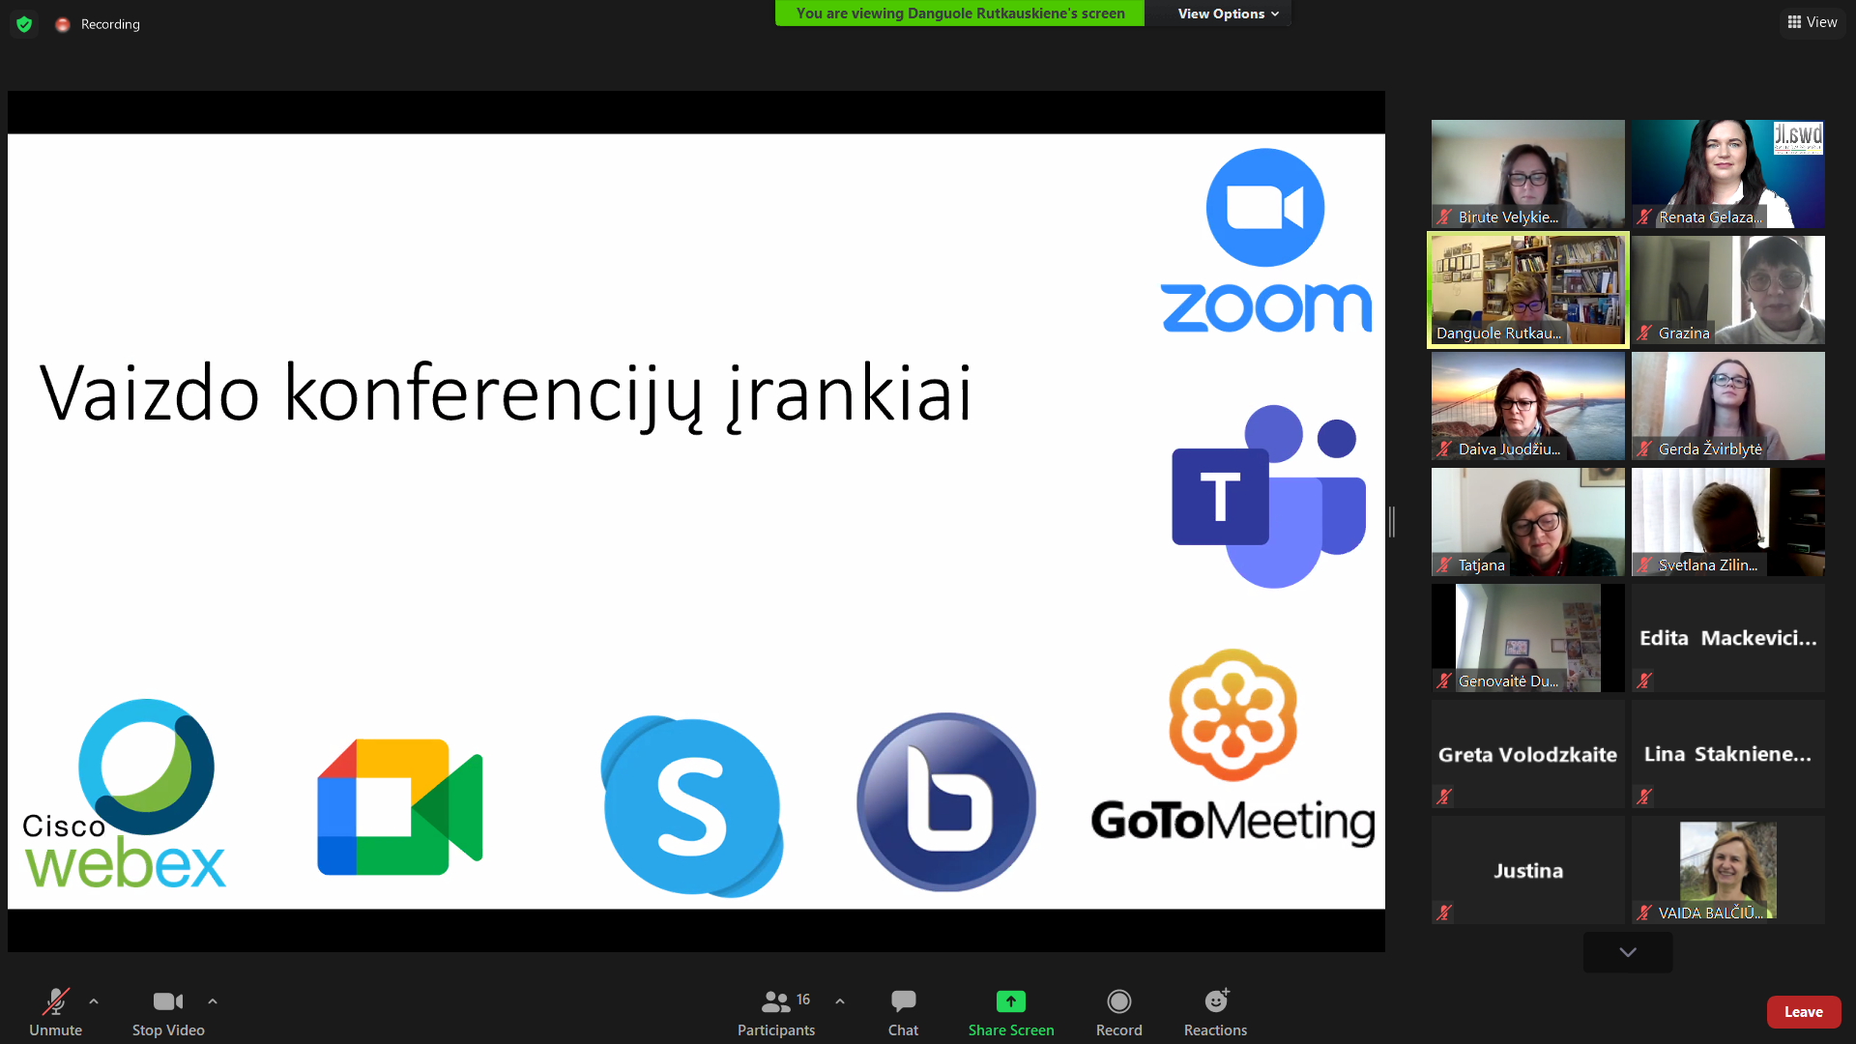Select Daiva Juodžiu video thumbnail

(x=1528, y=406)
